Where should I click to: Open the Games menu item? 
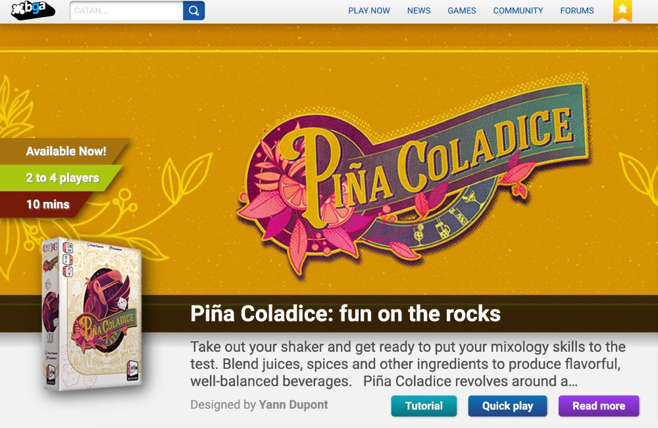(x=462, y=11)
